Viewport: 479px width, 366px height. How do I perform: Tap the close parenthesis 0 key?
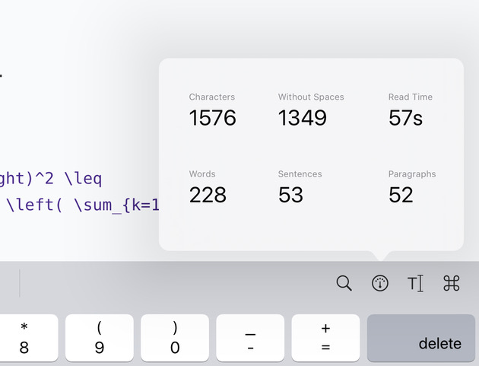pos(175,338)
